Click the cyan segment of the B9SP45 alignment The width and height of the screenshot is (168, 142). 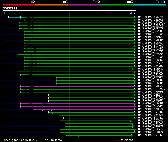(14, 17)
